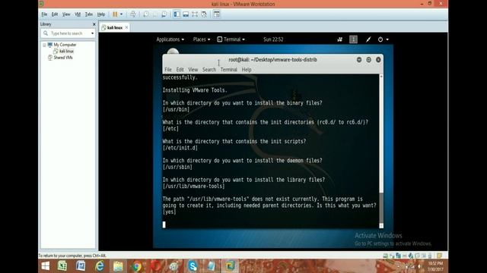The height and width of the screenshot is (273, 487).
Task: Open terminal window Terminal menu
Action: click(x=229, y=70)
